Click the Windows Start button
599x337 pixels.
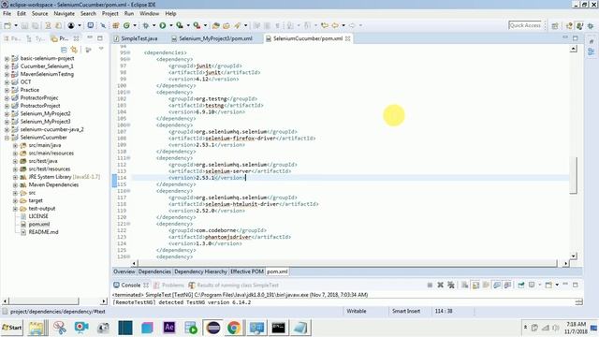pyautogui.click(x=12, y=328)
